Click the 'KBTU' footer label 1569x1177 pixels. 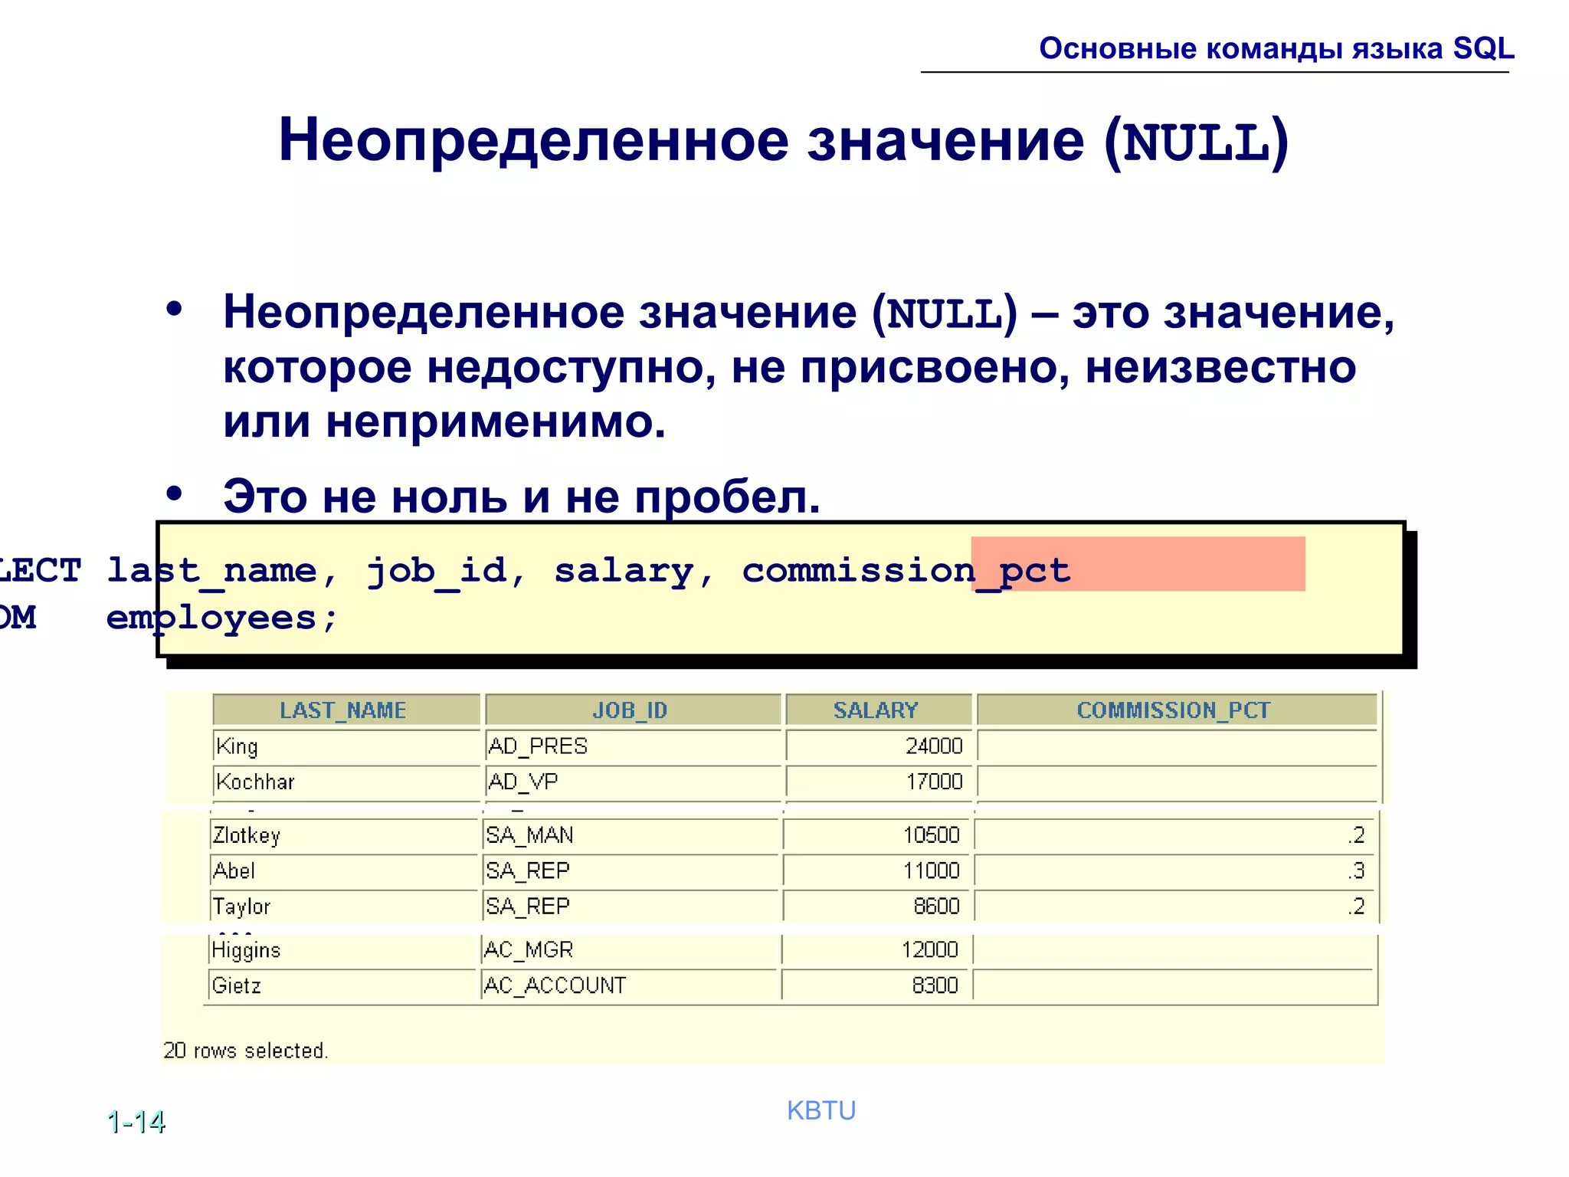[x=821, y=1110]
